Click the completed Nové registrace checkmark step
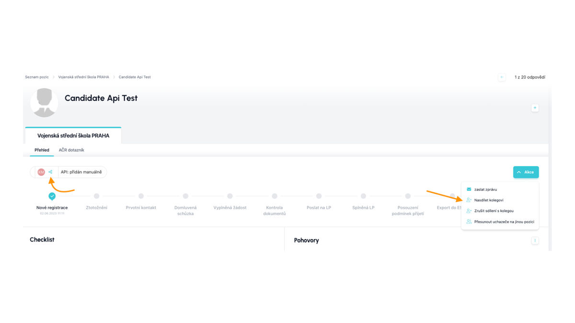Screen dimensions: 575x323 52,196
